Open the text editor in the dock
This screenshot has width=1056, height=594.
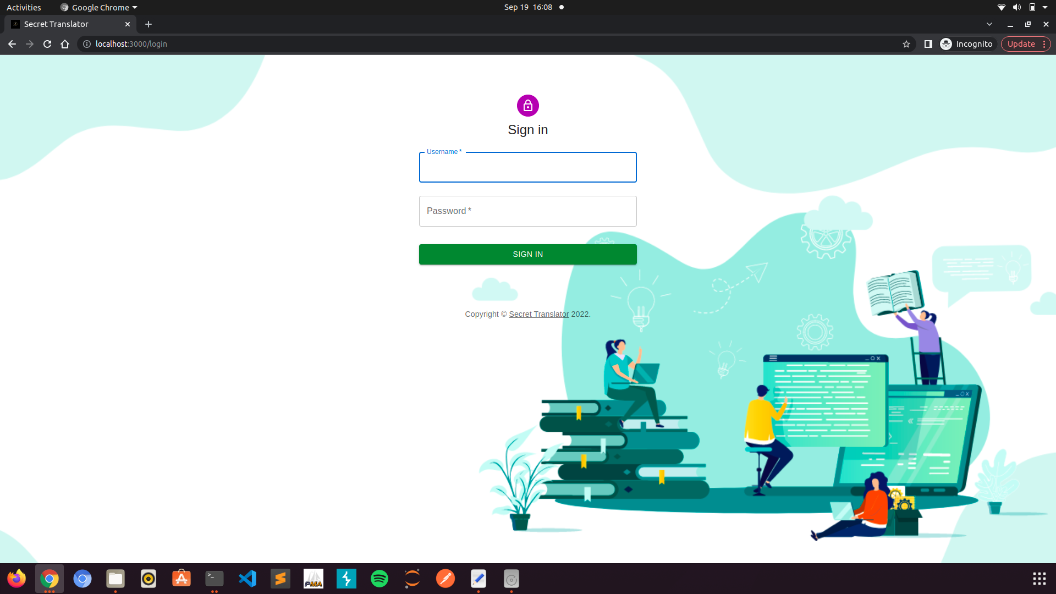[x=479, y=579]
